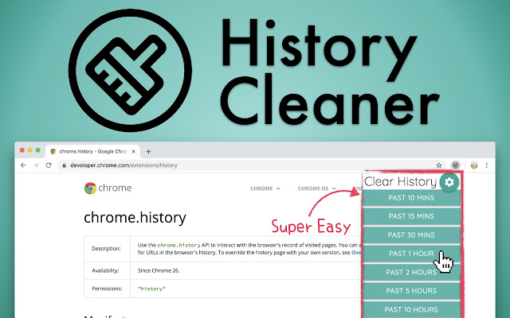This screenshot has width=510, height=318.
Task: Click the large History Cleaner broom logo
Action: pyautogui.click(x=130, y=71)
